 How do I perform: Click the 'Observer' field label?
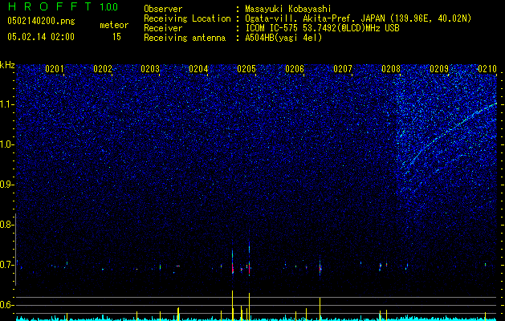(163, 9)
